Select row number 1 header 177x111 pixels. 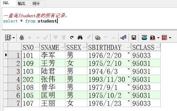tap(14, 55)
